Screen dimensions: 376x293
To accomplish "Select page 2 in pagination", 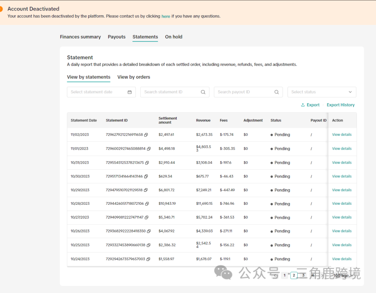I will coord(294,275).
